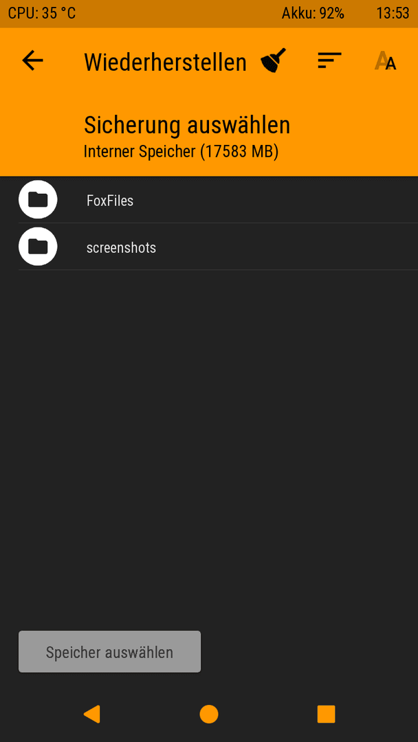Tap the font size AA icon
Viewport: 418px width, 742px height.
click(x=385, y=61)
